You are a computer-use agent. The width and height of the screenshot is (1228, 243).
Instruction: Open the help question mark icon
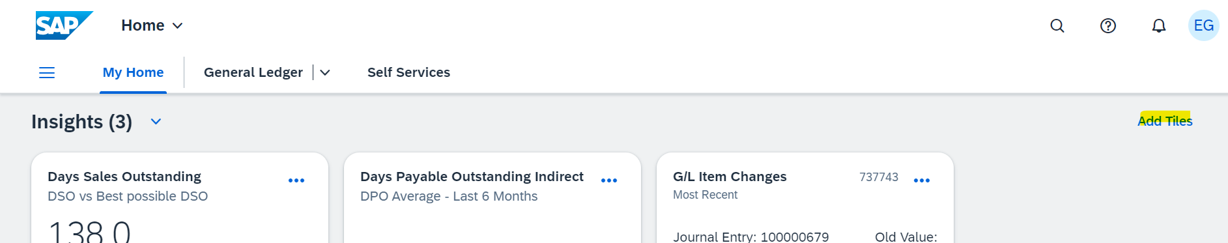tap(1108, 25)
